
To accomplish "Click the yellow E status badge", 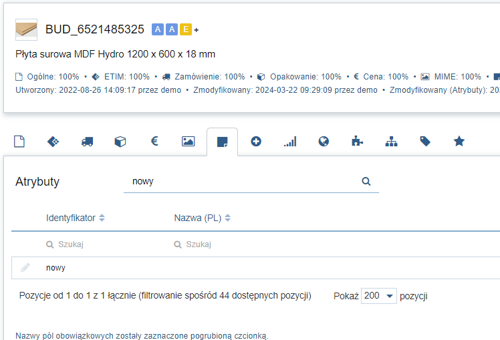I will [186, 29].
